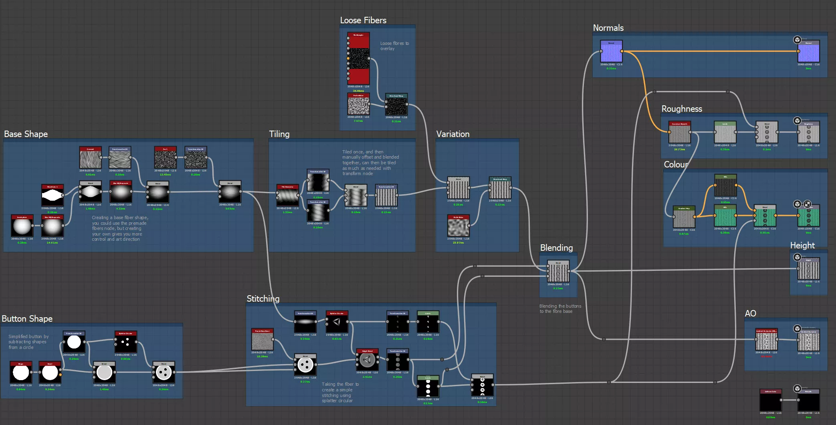Image resolution: width=836 pixels, height=425 pixels.
Task: Select the Height Blend node in Stitching frame
Action: (367, 360)
